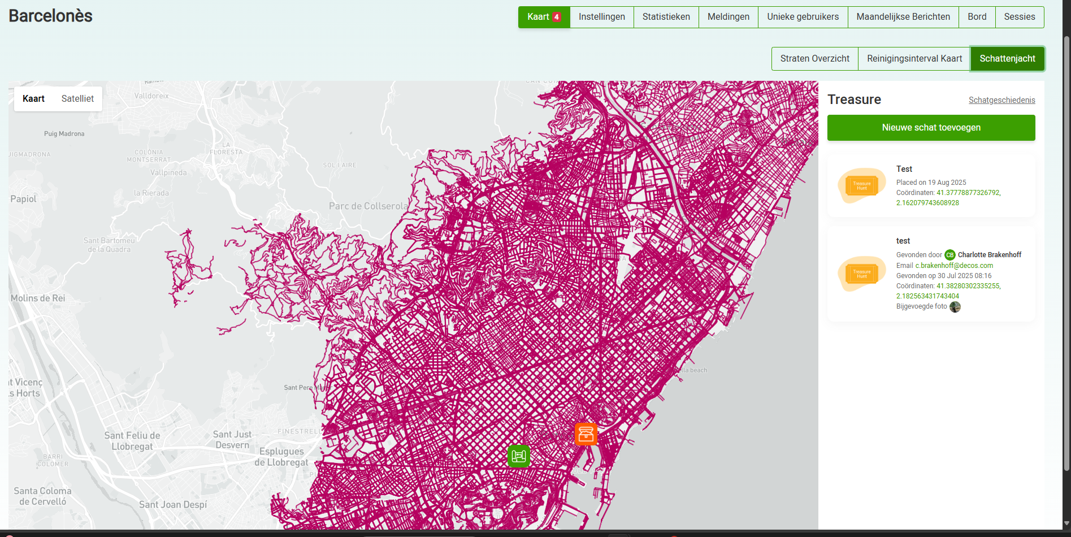Select Reinigingsinterval Kaart view
1071x537 pixels.
click(x=914, y=59)
